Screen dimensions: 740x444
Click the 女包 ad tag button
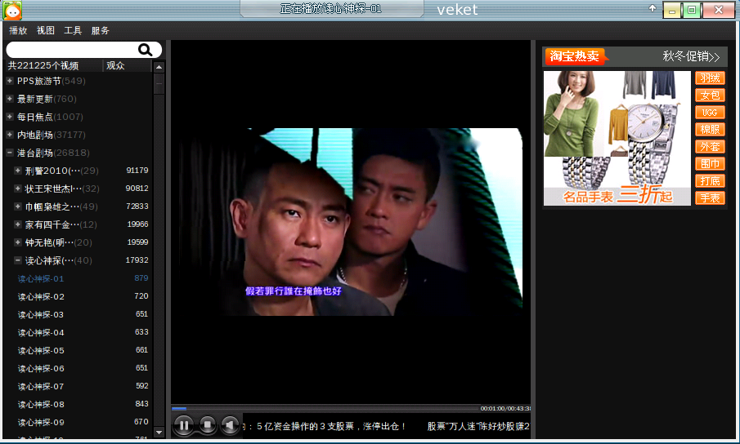click(710, 95)
